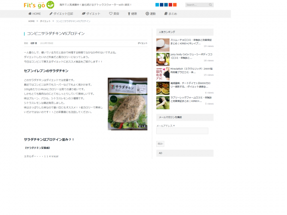Open the スリムーチョ口コミ ranking article link
The image size is (287, 215).
191,42
